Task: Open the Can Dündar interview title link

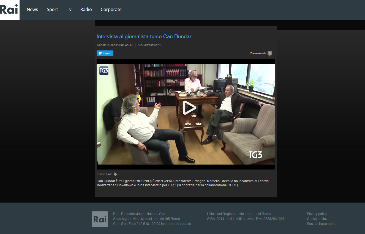Action: [144, 36]
